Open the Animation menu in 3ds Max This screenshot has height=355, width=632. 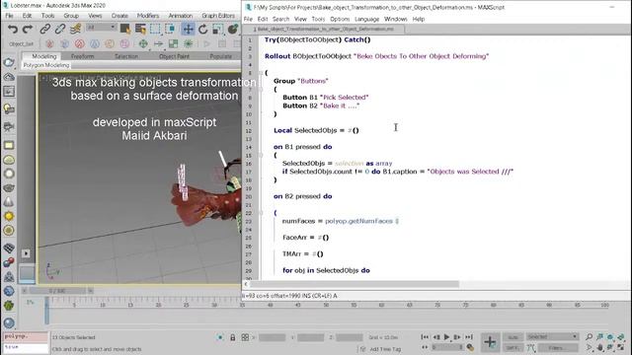click(180, 16)
